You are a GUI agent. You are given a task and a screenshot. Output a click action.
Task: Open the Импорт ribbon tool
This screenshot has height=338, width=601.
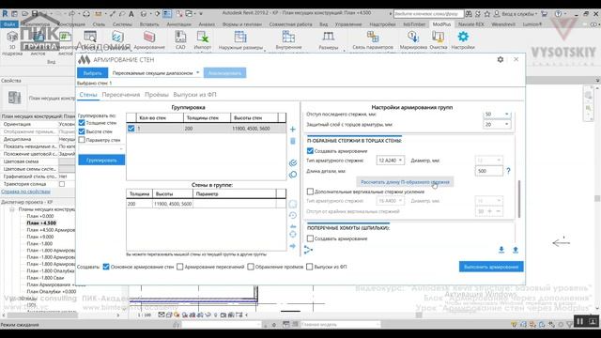(203, 40)
